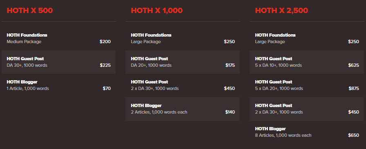Image resolution: width=366 pixels, height=149 pixels.
Task: Select Large Package Foundations in HOTH X 1,000
Action: click(x=183, y=38)
